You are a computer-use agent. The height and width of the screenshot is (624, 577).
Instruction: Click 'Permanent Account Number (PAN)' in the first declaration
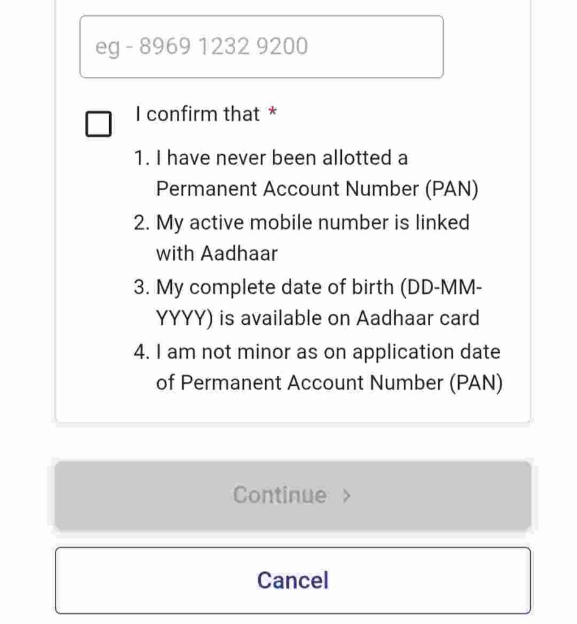[x=317, y=189]
